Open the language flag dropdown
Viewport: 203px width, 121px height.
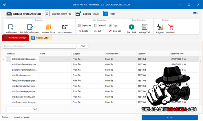[196, 14]
